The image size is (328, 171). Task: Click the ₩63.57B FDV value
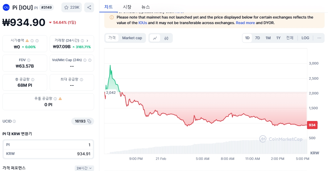[x=25, y=66]
